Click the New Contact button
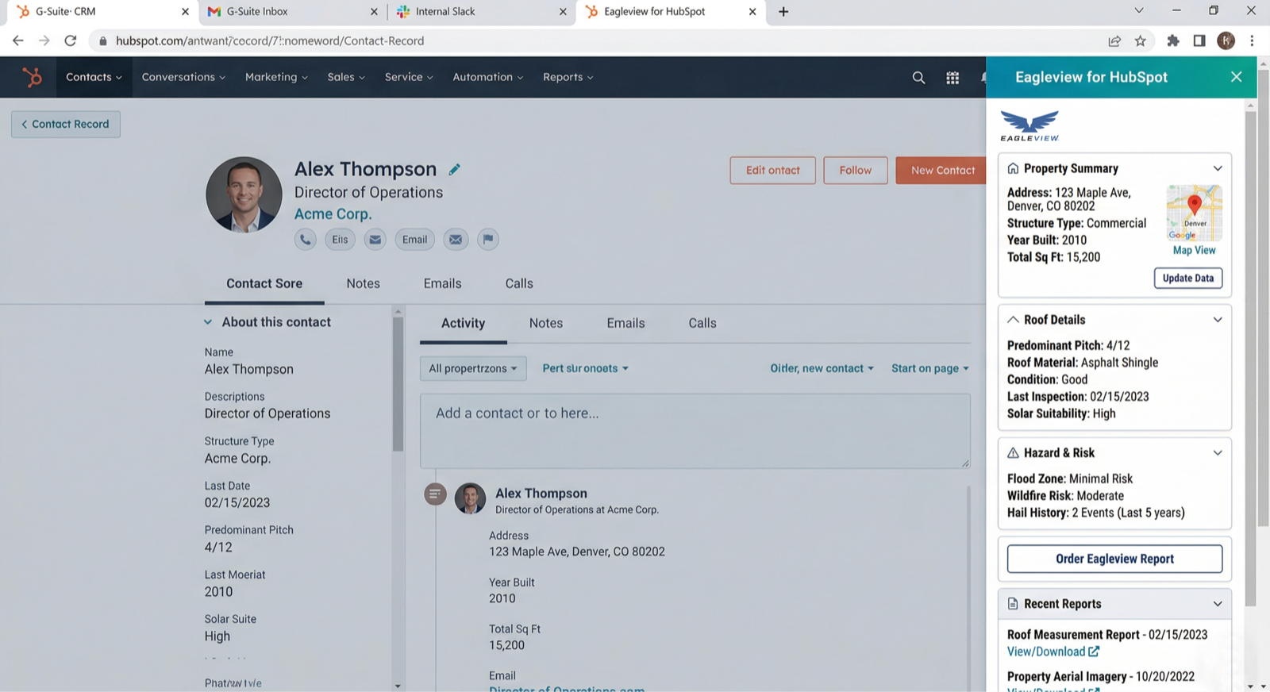The width and height of the screenshot is (1270, 692). (943, 170)
